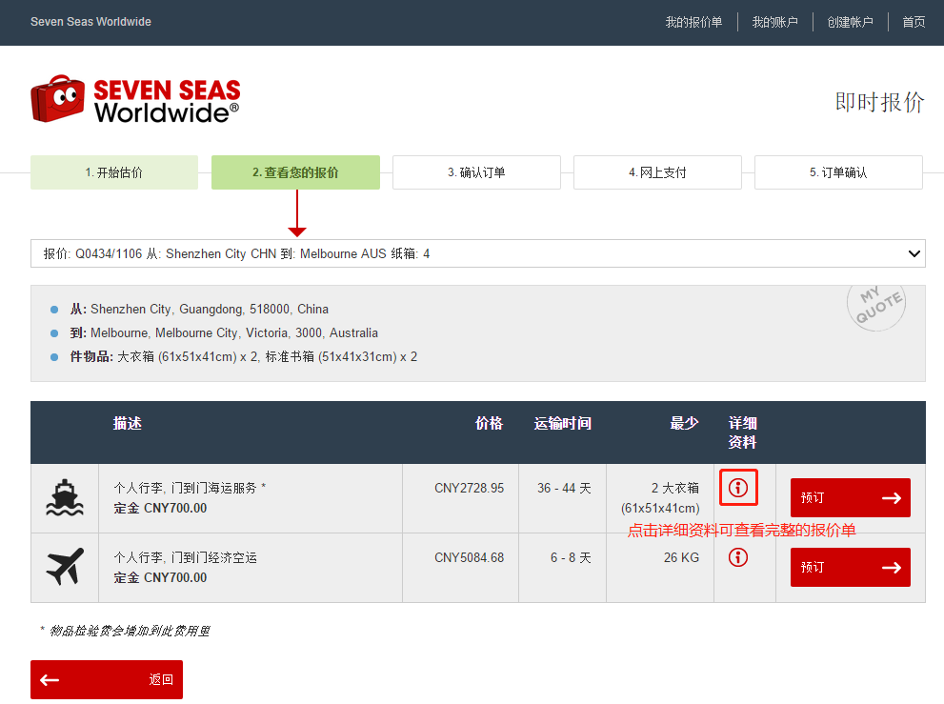
Task: Click Seven Seas Worldwide header text
Action: 90,22
